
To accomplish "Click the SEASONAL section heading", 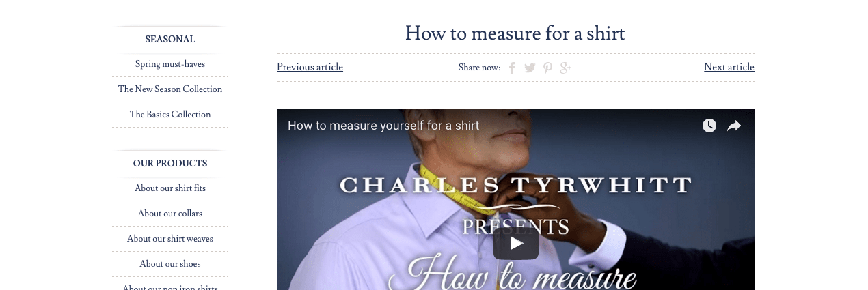I will [170, 40].
